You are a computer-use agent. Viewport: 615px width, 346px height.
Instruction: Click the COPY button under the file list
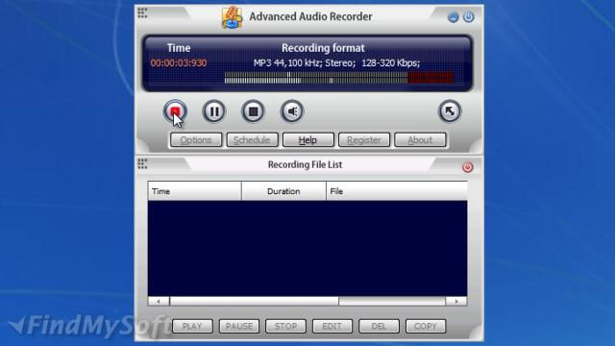pos(426,326)
